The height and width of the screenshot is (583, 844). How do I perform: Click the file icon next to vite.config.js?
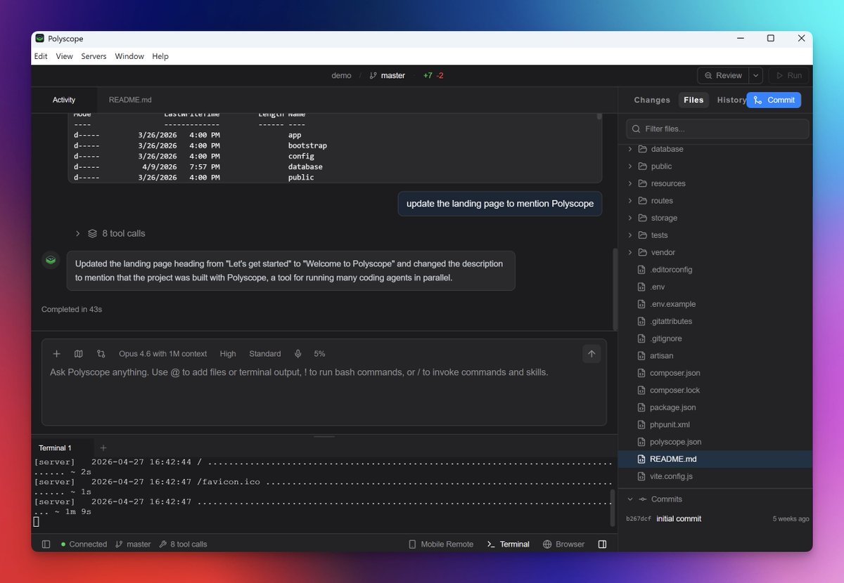coord(641,476)
